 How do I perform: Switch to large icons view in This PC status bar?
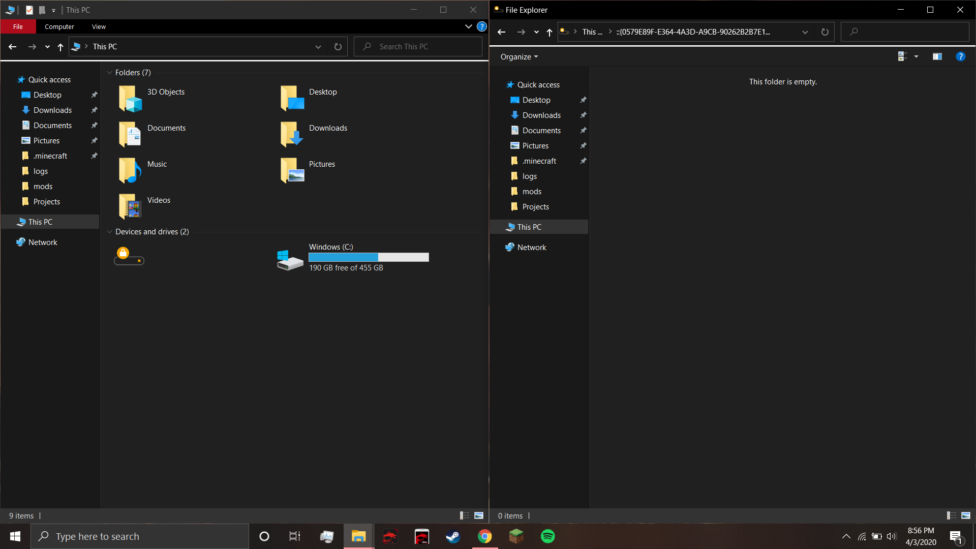click(x=479, y=515)
